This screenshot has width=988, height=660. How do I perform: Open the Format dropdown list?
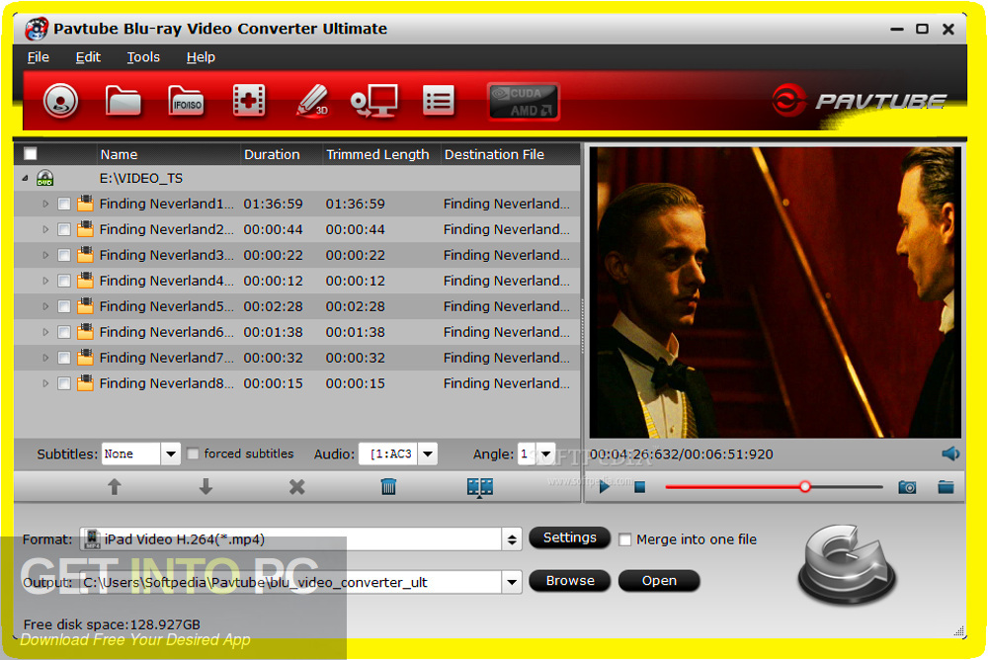click(512, 539)
